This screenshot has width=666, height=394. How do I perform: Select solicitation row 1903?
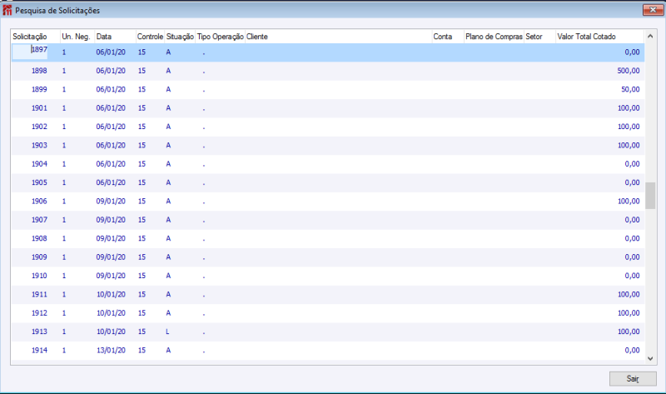[328, 146]
